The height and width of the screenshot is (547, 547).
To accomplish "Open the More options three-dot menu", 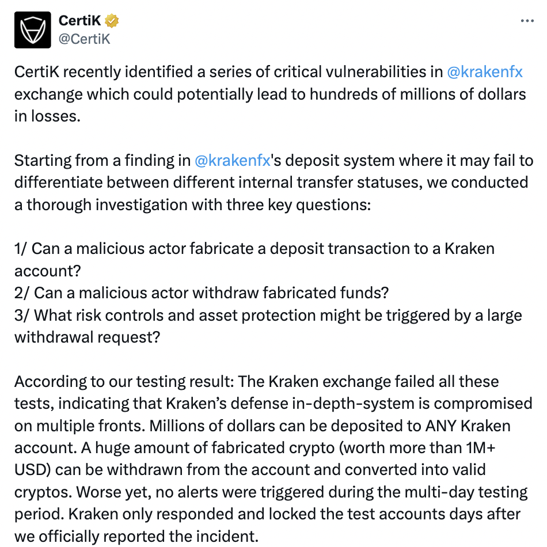I will click(527, 21).
